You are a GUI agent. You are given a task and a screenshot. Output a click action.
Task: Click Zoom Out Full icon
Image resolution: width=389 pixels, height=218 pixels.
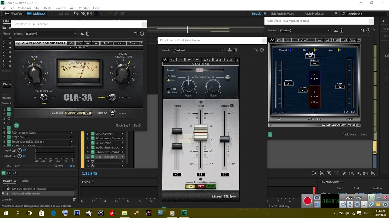[344, 173]
